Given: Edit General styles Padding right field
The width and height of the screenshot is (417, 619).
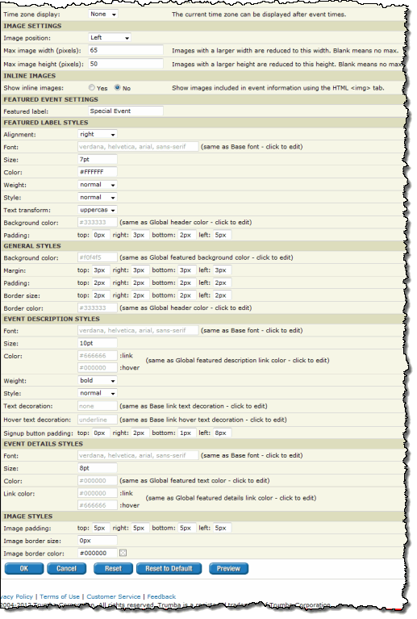Looking at the screenshot, I should 140,282.
